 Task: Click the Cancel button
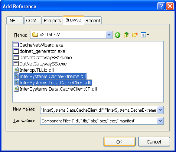point(154,142)
